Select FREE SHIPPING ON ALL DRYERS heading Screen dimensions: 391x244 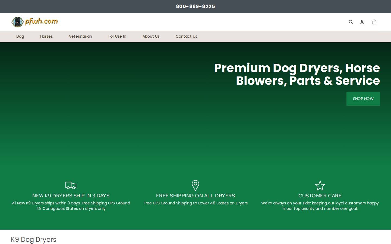pyautogui.click(x=195, y=196)
